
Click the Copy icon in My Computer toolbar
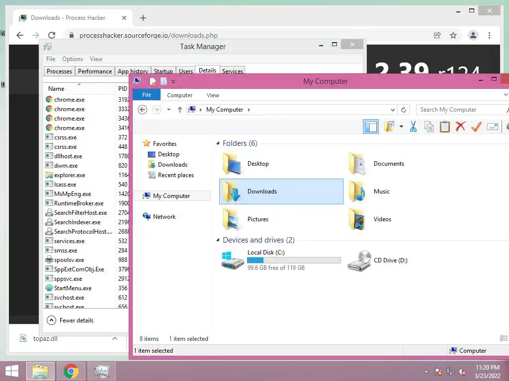(x=429, y=127)
